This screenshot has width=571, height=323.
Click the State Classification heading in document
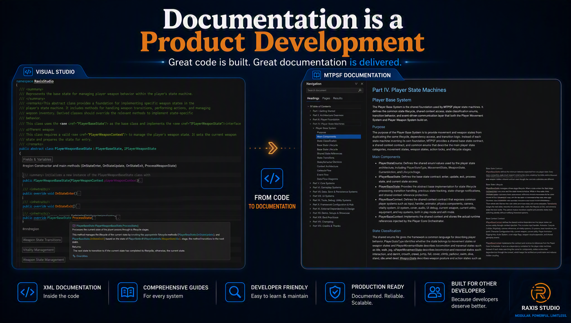386,231
